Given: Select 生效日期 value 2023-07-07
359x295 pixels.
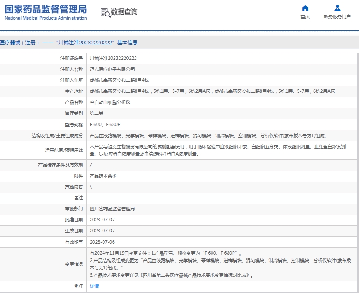Looking at the screenshot, I should click(102, 231).
